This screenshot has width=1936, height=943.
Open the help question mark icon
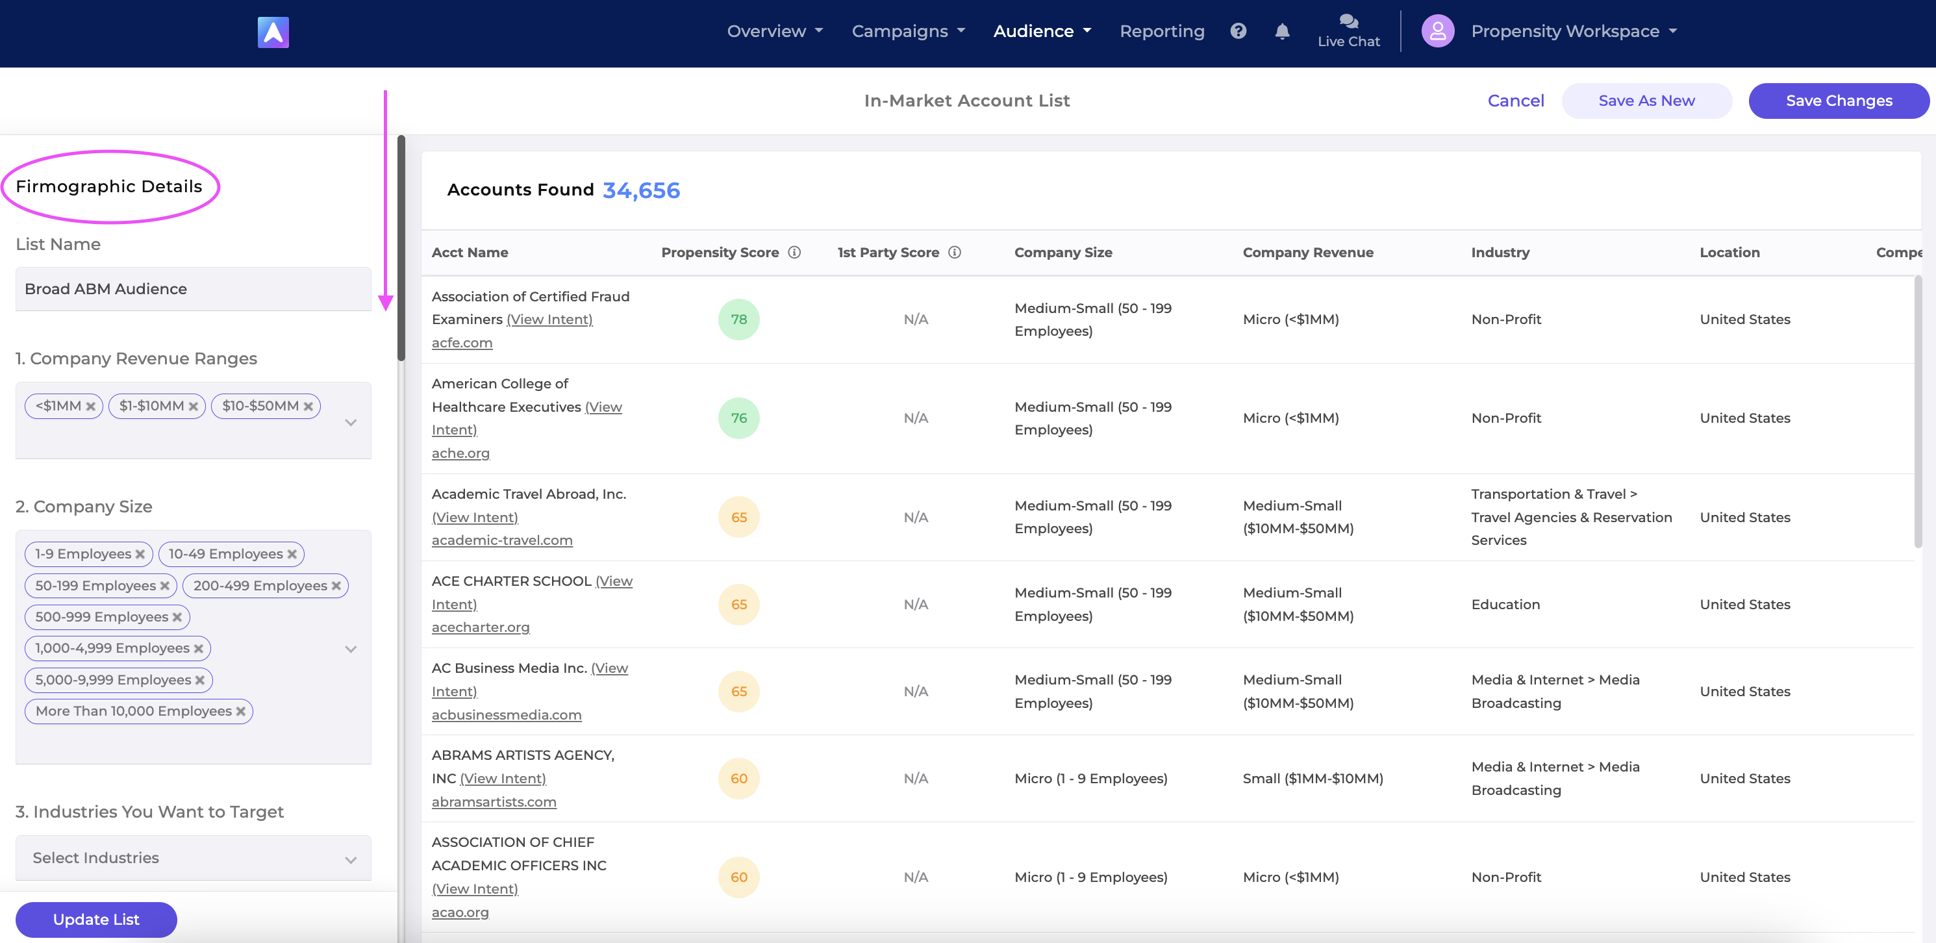(1238, 31)
